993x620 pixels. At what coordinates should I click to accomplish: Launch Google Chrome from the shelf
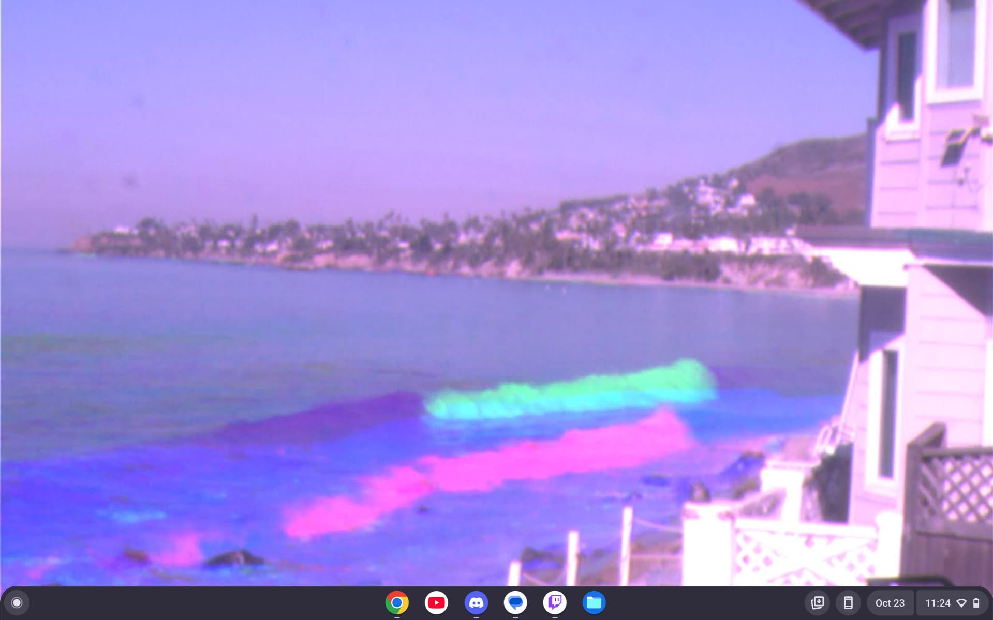[397, 602]
